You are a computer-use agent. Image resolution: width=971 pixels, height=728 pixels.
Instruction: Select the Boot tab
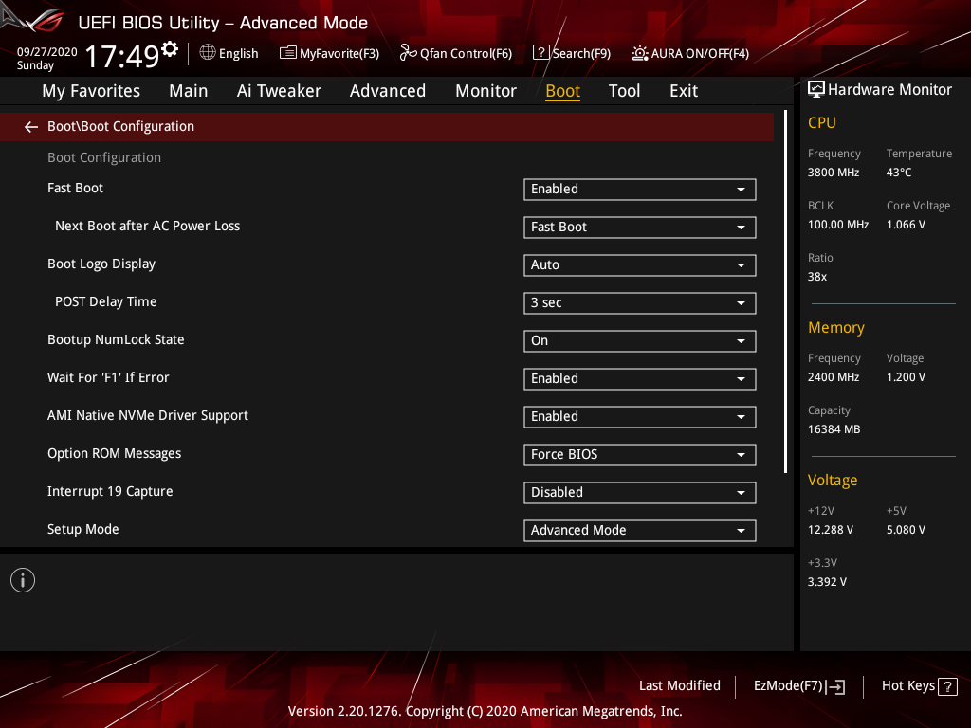point(563,91)
